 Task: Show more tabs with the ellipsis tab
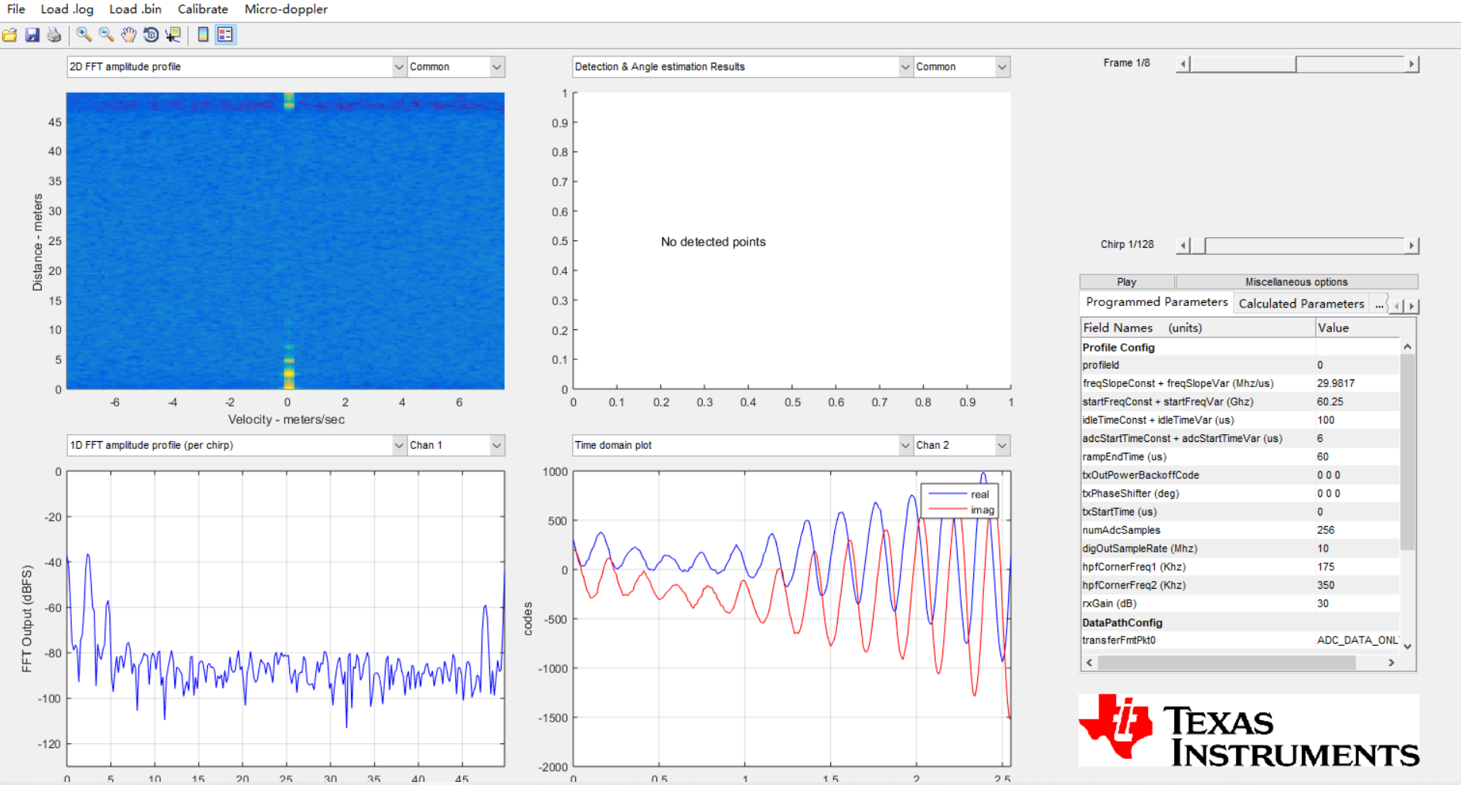click(1379, 304)
